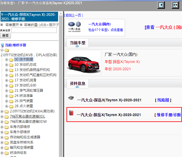Click the 当前:维修手册 computer icon
The image size is (182, 157).
tap(2, 45)
